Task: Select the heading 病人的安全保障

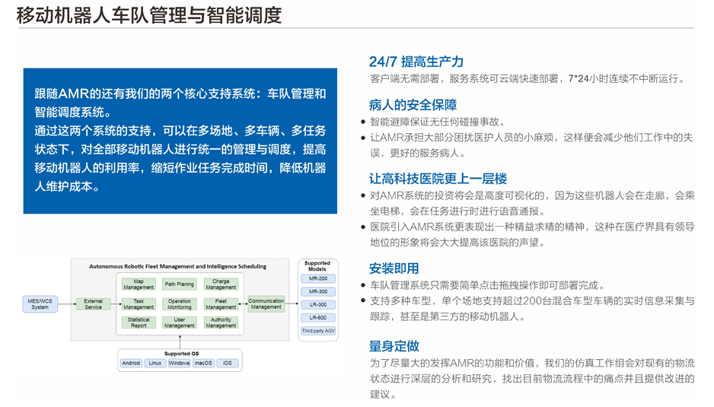Action: click(x=413, y=105)
